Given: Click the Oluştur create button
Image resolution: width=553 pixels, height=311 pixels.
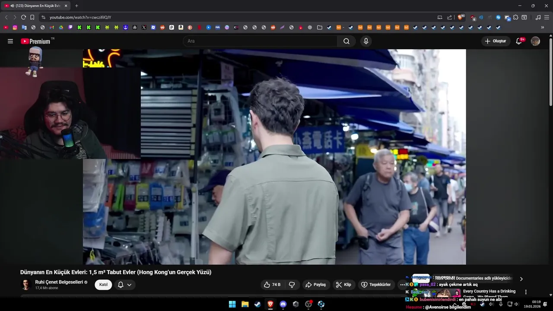Looking at the screenshot, I should click(x=496, y=41).
